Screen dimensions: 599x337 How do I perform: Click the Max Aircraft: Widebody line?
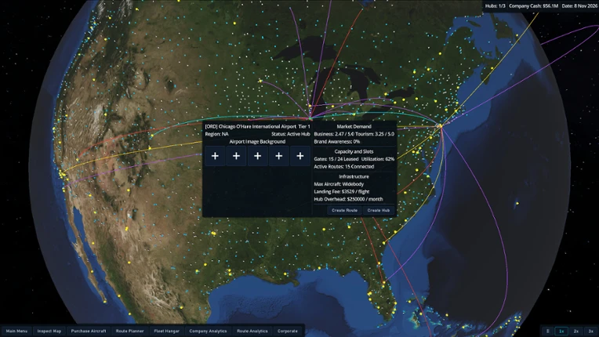point(339,184)
